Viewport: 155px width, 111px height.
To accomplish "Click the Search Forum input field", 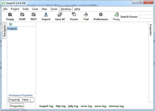I will coord(146,17).
